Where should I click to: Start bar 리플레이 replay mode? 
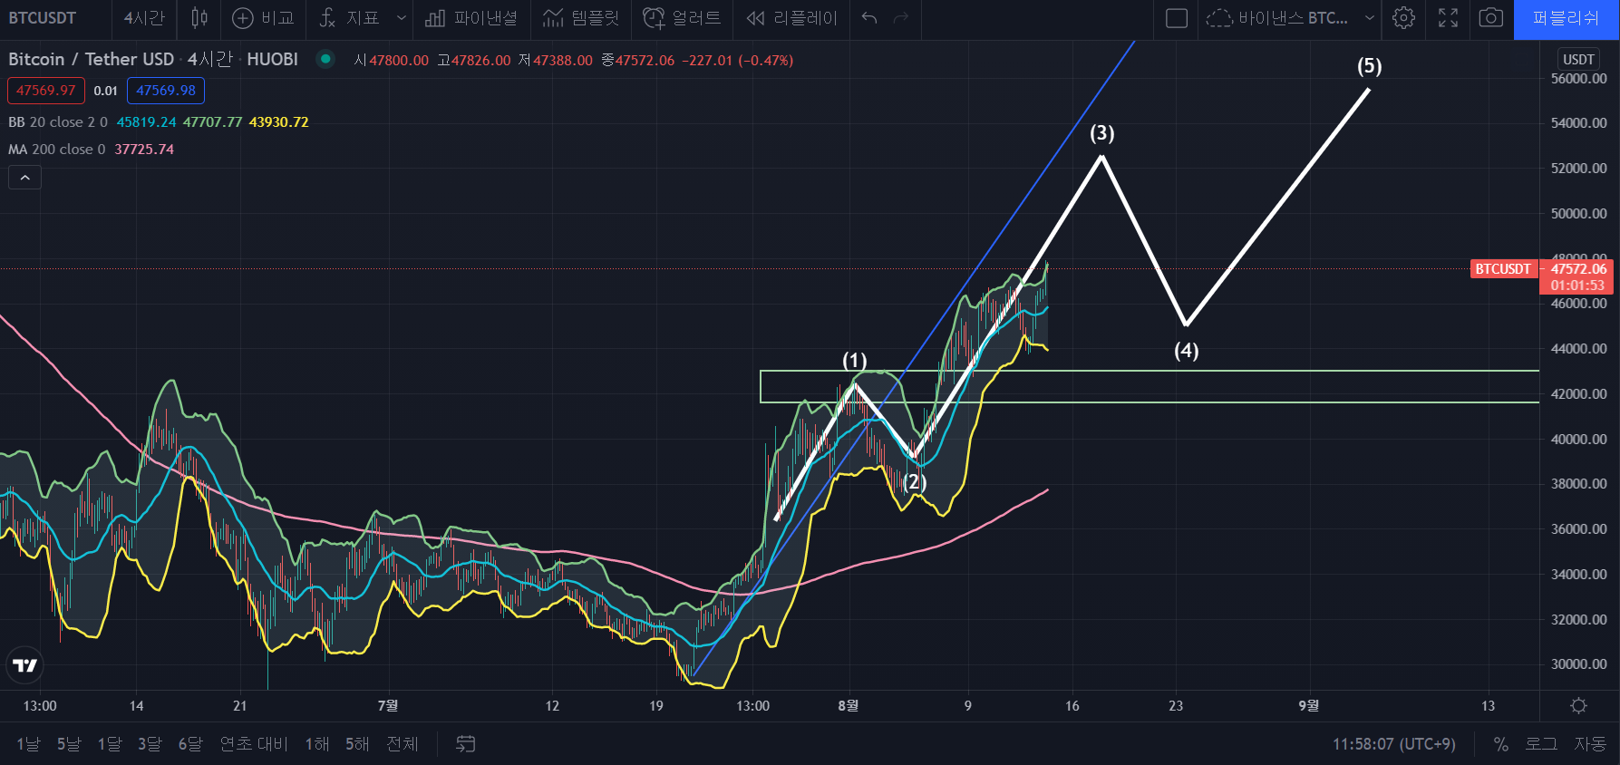click(791, 18)
